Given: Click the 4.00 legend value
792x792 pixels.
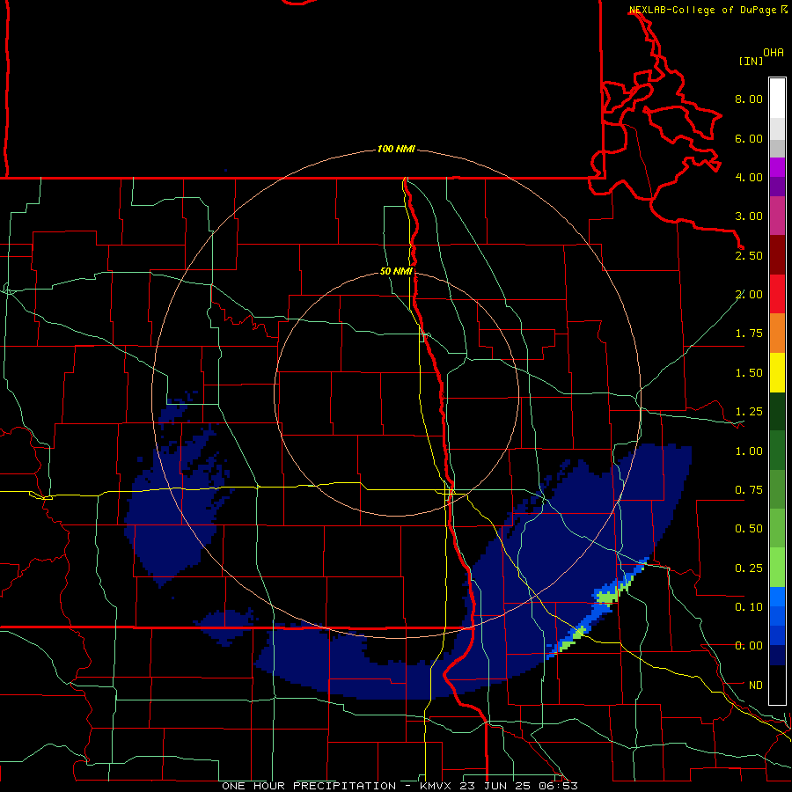Looking at the screenshot, I should (x=749, y=177).
